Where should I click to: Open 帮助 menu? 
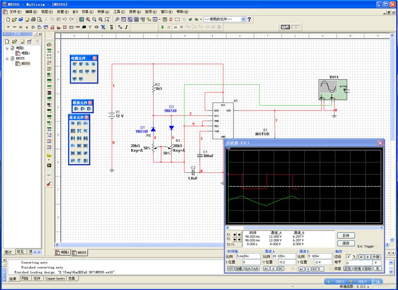[x=183, y=11]
